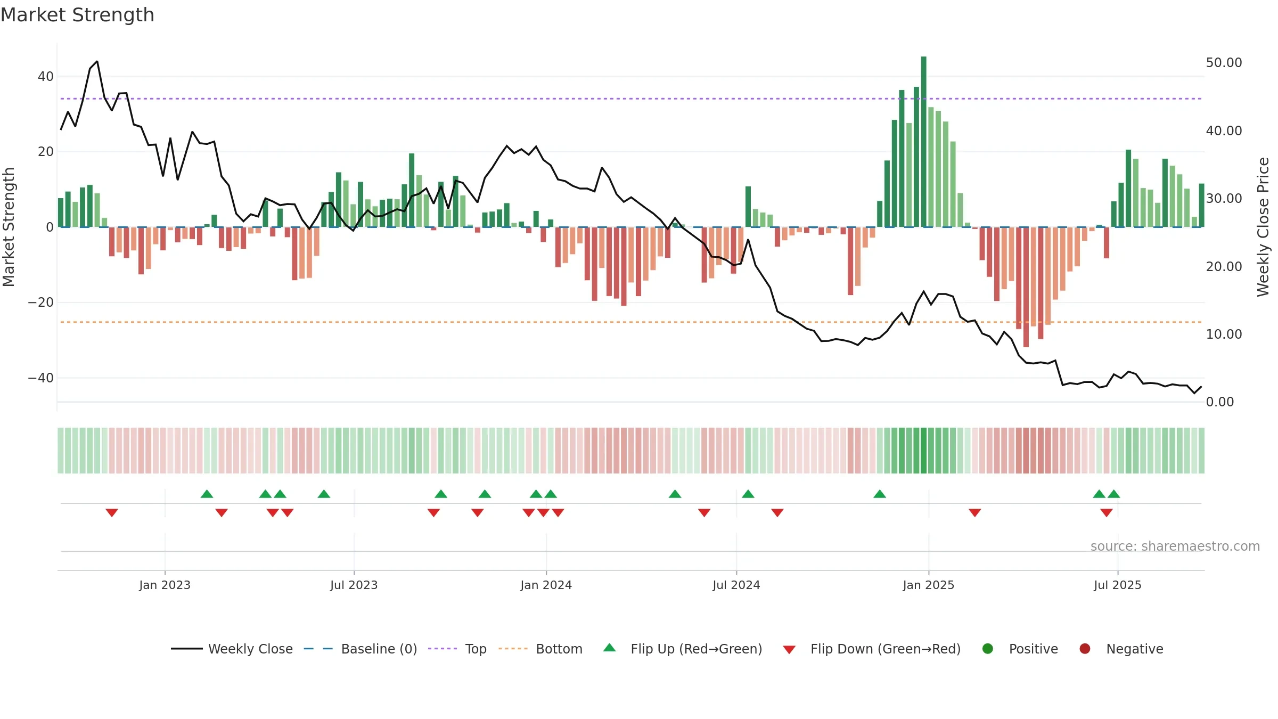Click the 10.00 price axis tick
Image resolution: width=1278 pixels, height=719 pixels.
1224,334
